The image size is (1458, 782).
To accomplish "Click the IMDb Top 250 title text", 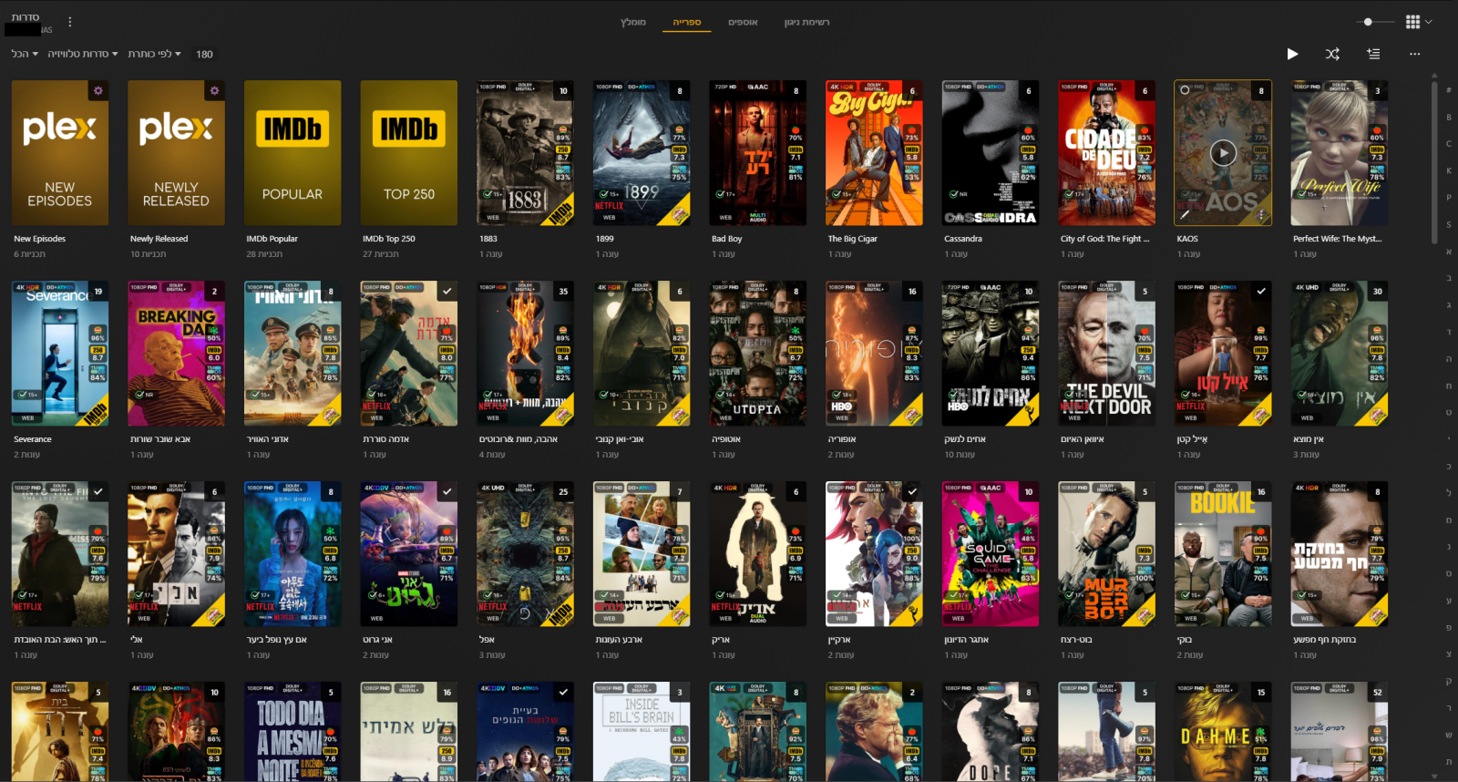I will (x=389, y=239).
